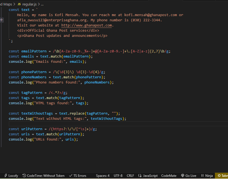
Task: Open the Locofy status bar item
Action: coord(11,176)
